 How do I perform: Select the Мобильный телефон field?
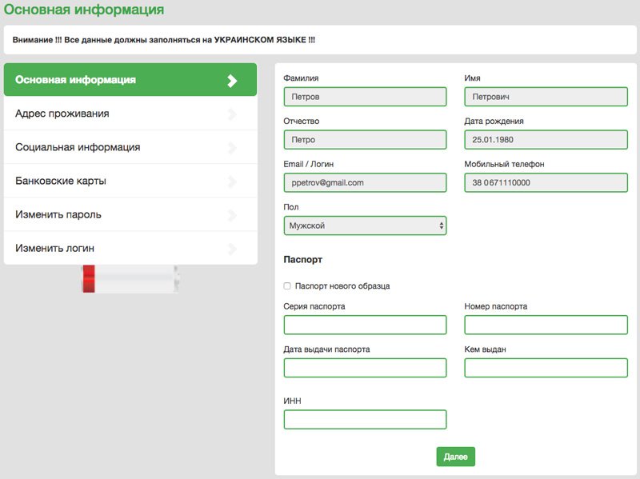[x=546, y=183]
